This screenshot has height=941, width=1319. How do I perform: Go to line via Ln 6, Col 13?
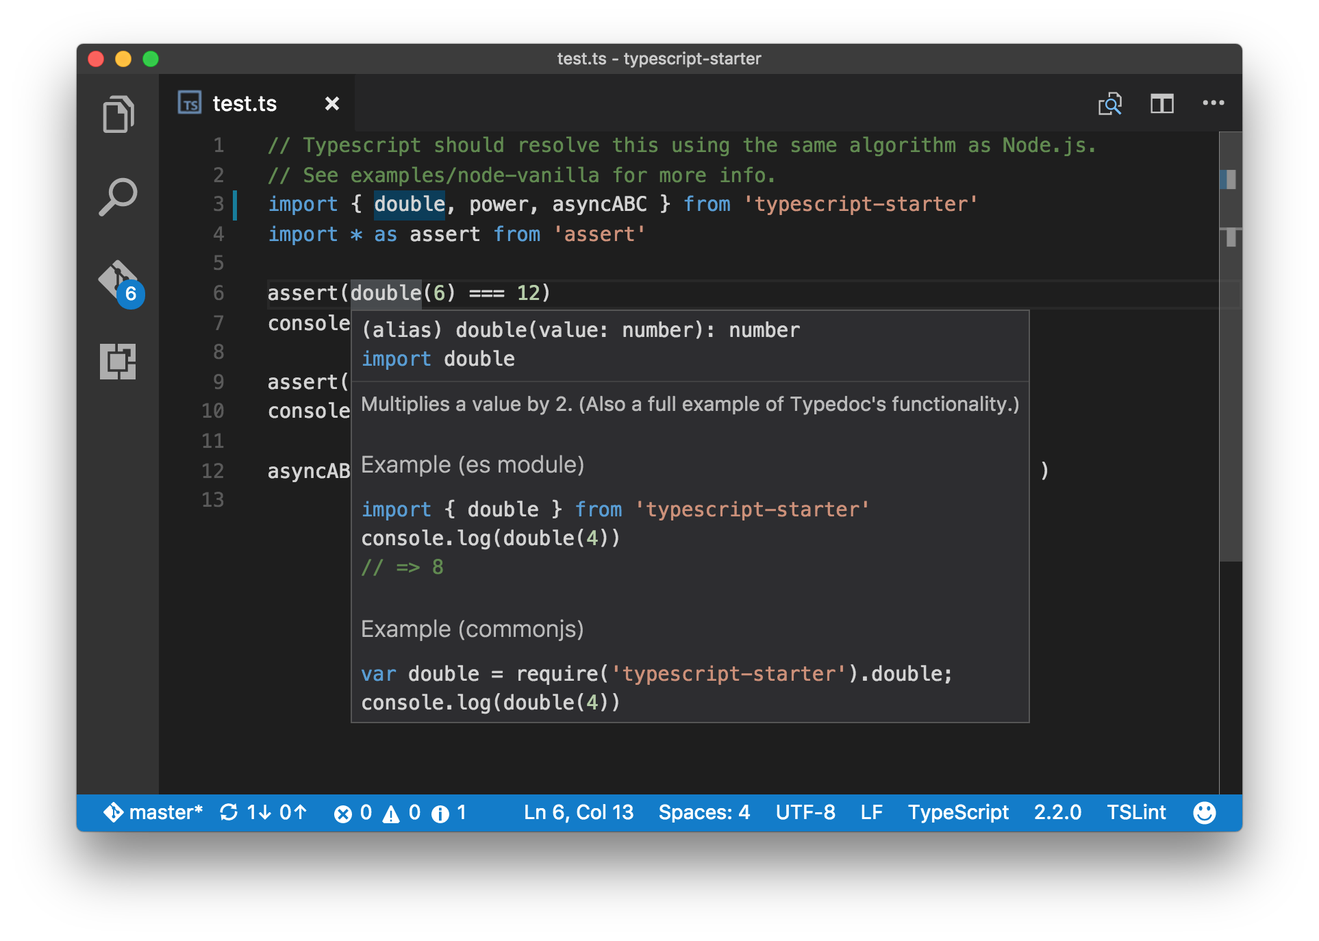579,812
